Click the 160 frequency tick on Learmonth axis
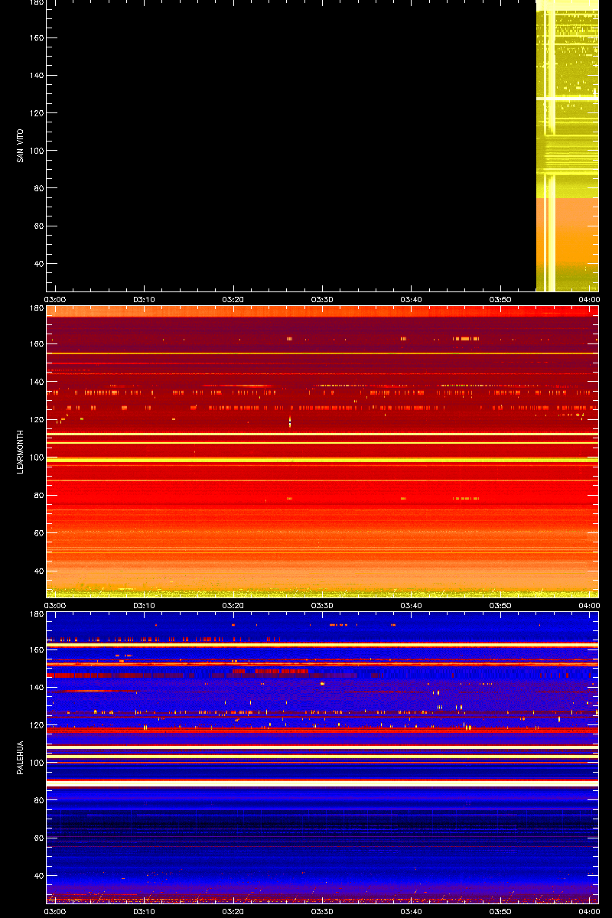Screen dimensions: 612x918 click(36, 344)
